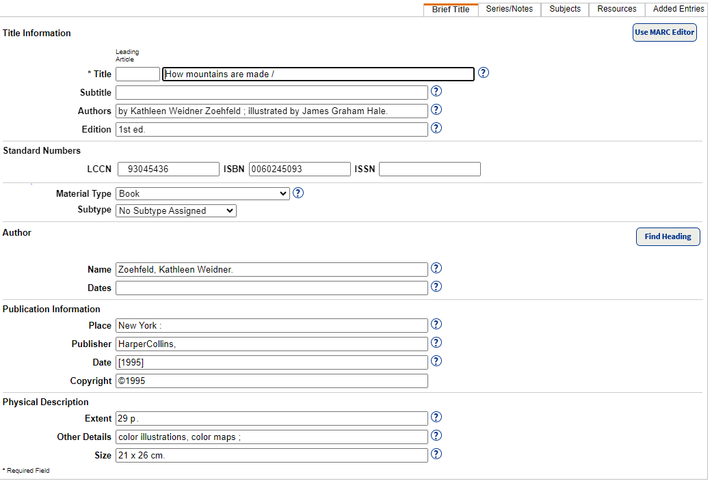
Task: Switch to the Series/Notes tab
Action: (509, 9)
